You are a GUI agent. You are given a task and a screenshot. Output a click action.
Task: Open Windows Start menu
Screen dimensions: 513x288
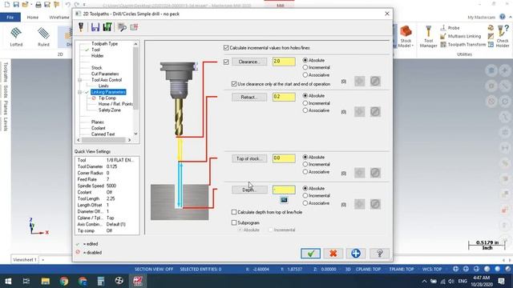[8, 281]
